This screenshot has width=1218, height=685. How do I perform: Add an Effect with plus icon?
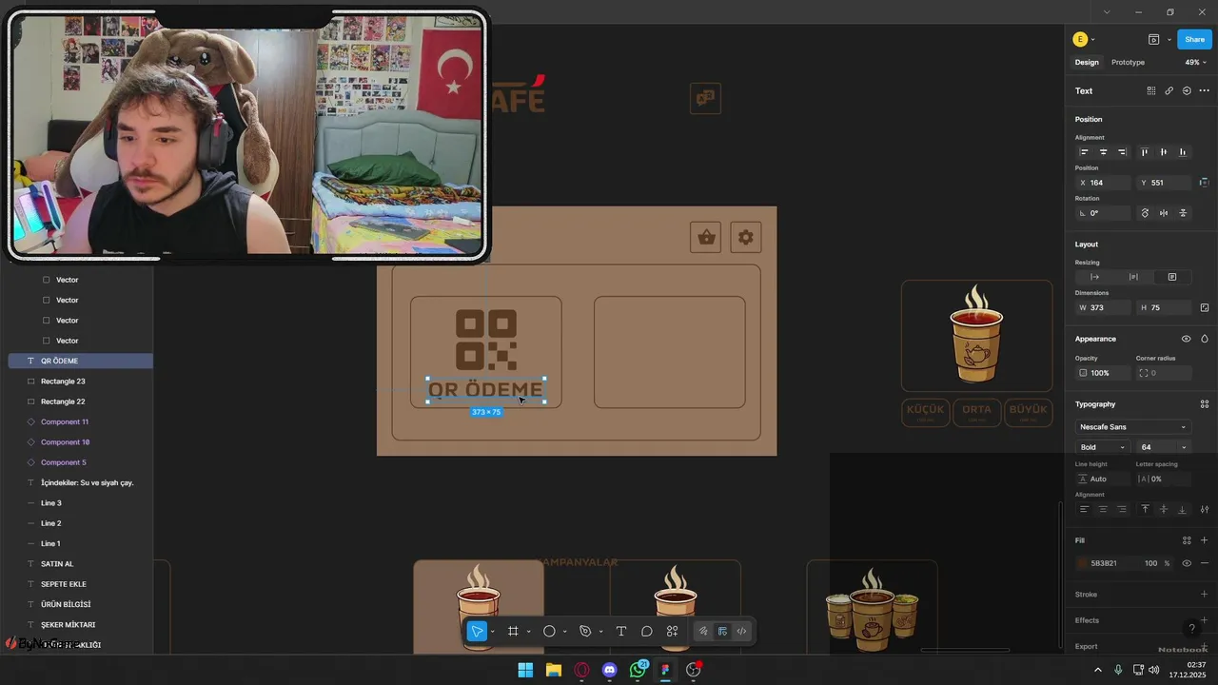tap(1205, 620)
